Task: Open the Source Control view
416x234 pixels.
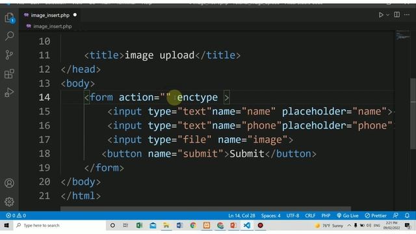Action: coord(9,55)
